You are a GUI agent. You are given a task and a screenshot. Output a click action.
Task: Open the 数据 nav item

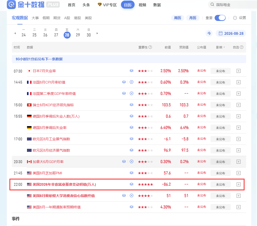pos(157,5)
